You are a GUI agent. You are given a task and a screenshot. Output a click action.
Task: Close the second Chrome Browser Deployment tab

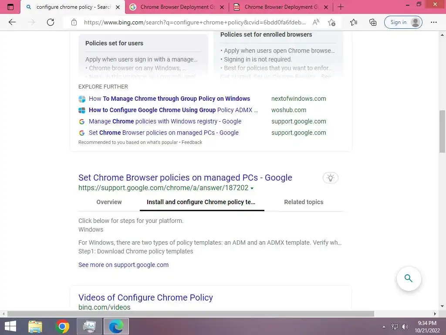coord(222,7)
